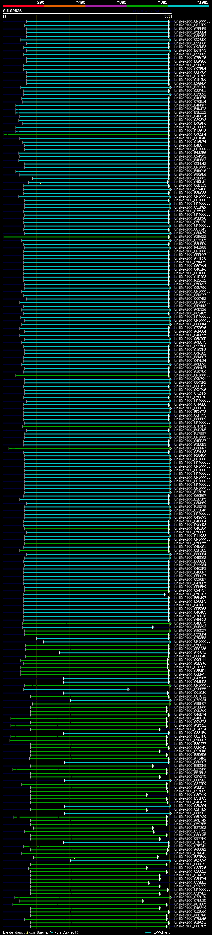212x935 pixels.
Task: Click label UniRef100_Q8WSG2
Action: [190, 780]
